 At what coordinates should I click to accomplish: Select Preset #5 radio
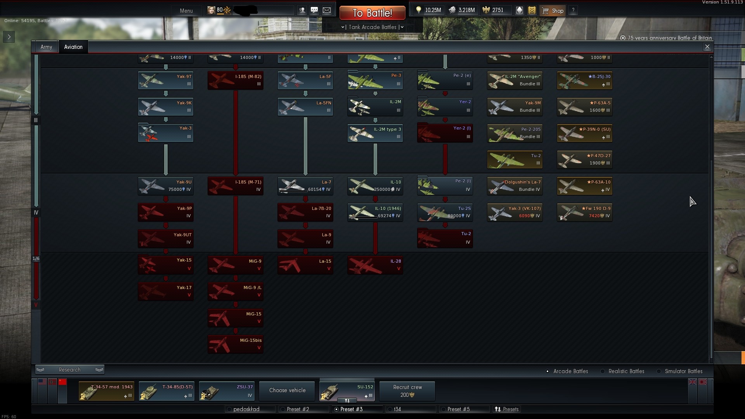[443, 409]
